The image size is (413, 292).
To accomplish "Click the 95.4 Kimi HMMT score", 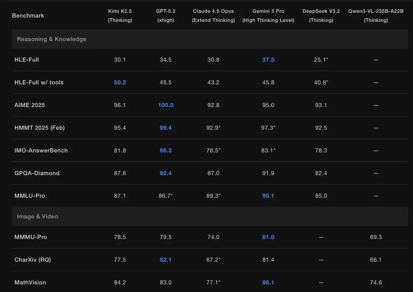I will coord(120,128).
